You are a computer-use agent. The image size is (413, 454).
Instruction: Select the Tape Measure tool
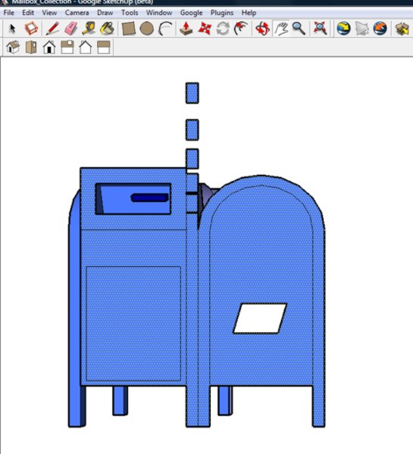pos(89,29)
